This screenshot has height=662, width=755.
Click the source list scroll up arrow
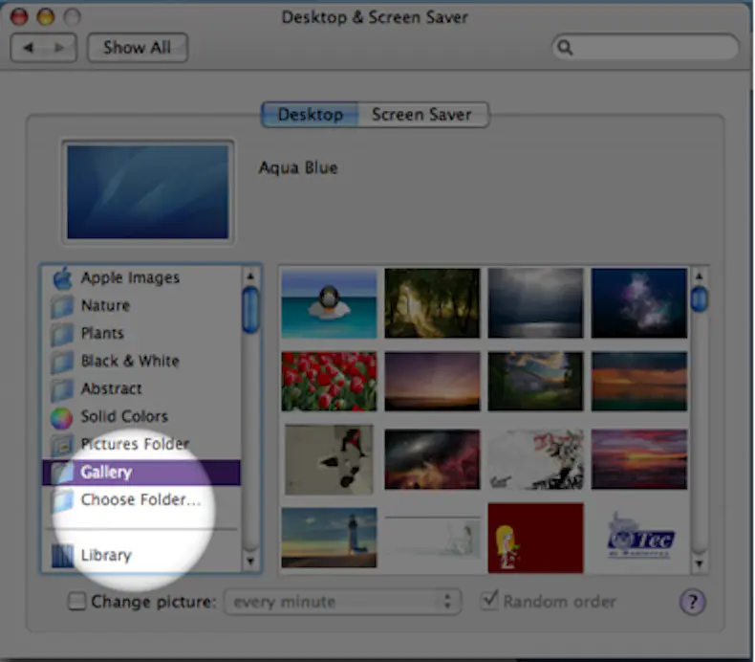(250, 276)
